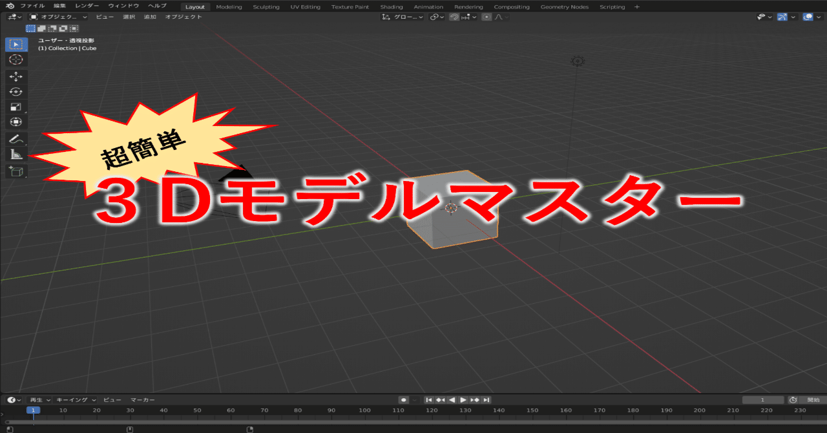This screenshot has height=433, width=827.
Task: Select the Box Select tool
Action: (16, 44)
